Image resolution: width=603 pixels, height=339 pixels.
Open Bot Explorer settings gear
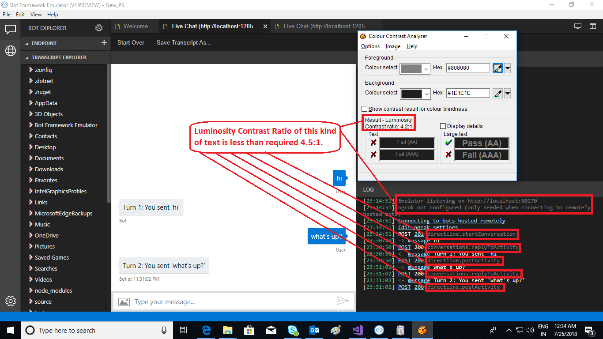tap(99, 27)
